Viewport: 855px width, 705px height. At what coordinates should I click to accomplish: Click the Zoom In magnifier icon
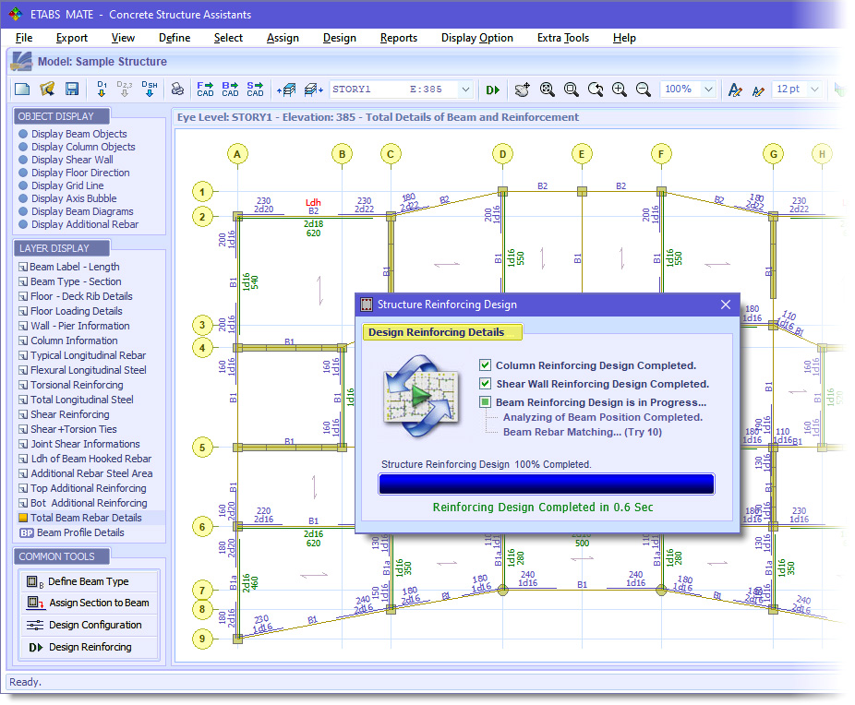(x=620, y=90)
